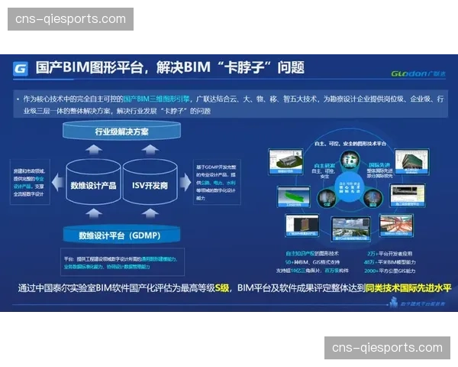Open the tower model thumbnail with dark background

coord(302,226)
